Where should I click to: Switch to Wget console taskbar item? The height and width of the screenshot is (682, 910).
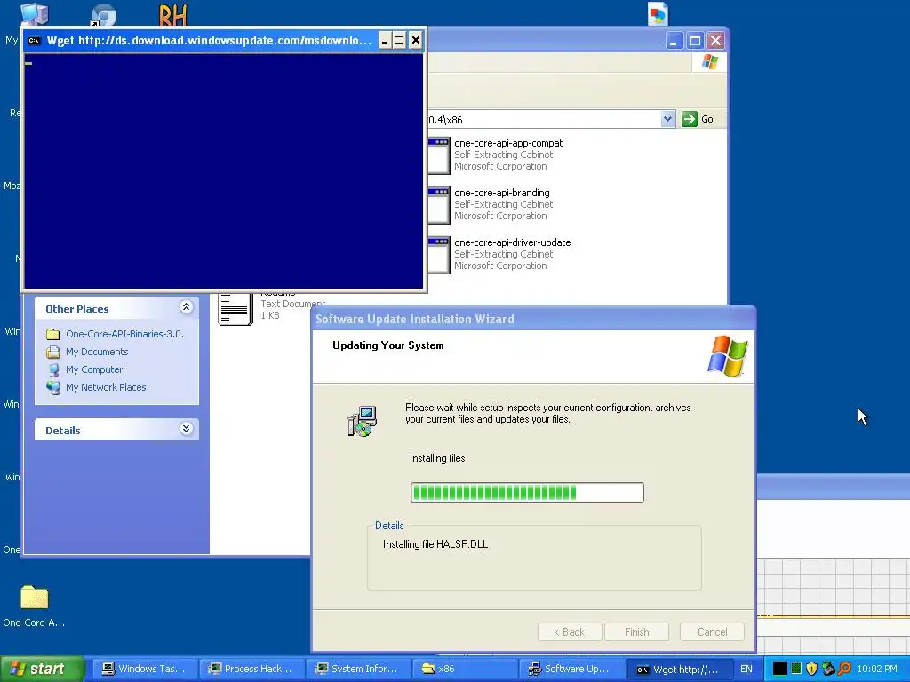(679, 669)
